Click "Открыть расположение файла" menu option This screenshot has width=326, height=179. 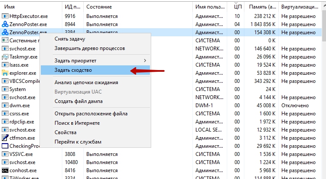[x=91, y=114]
